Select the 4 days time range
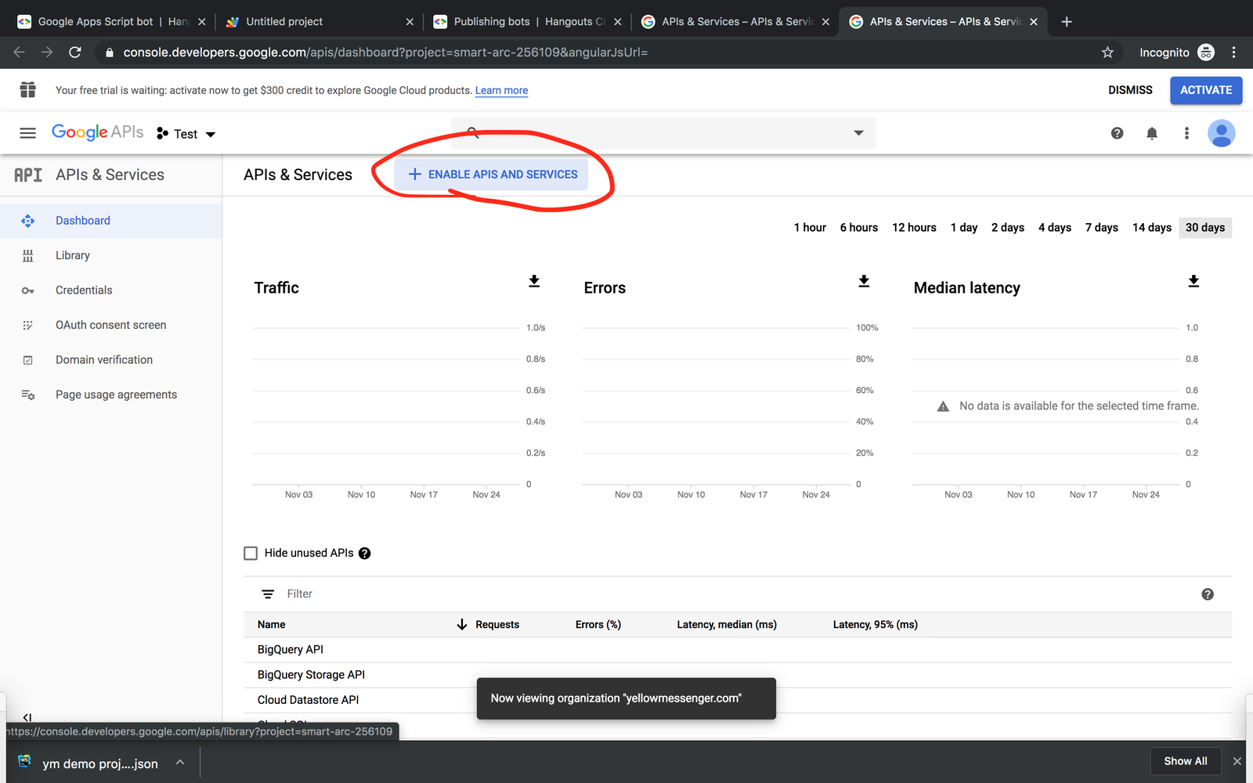1253x783 pixels. pos(1055,228)
